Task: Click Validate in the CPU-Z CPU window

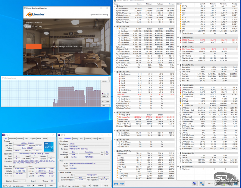Action: coord(40,186)
